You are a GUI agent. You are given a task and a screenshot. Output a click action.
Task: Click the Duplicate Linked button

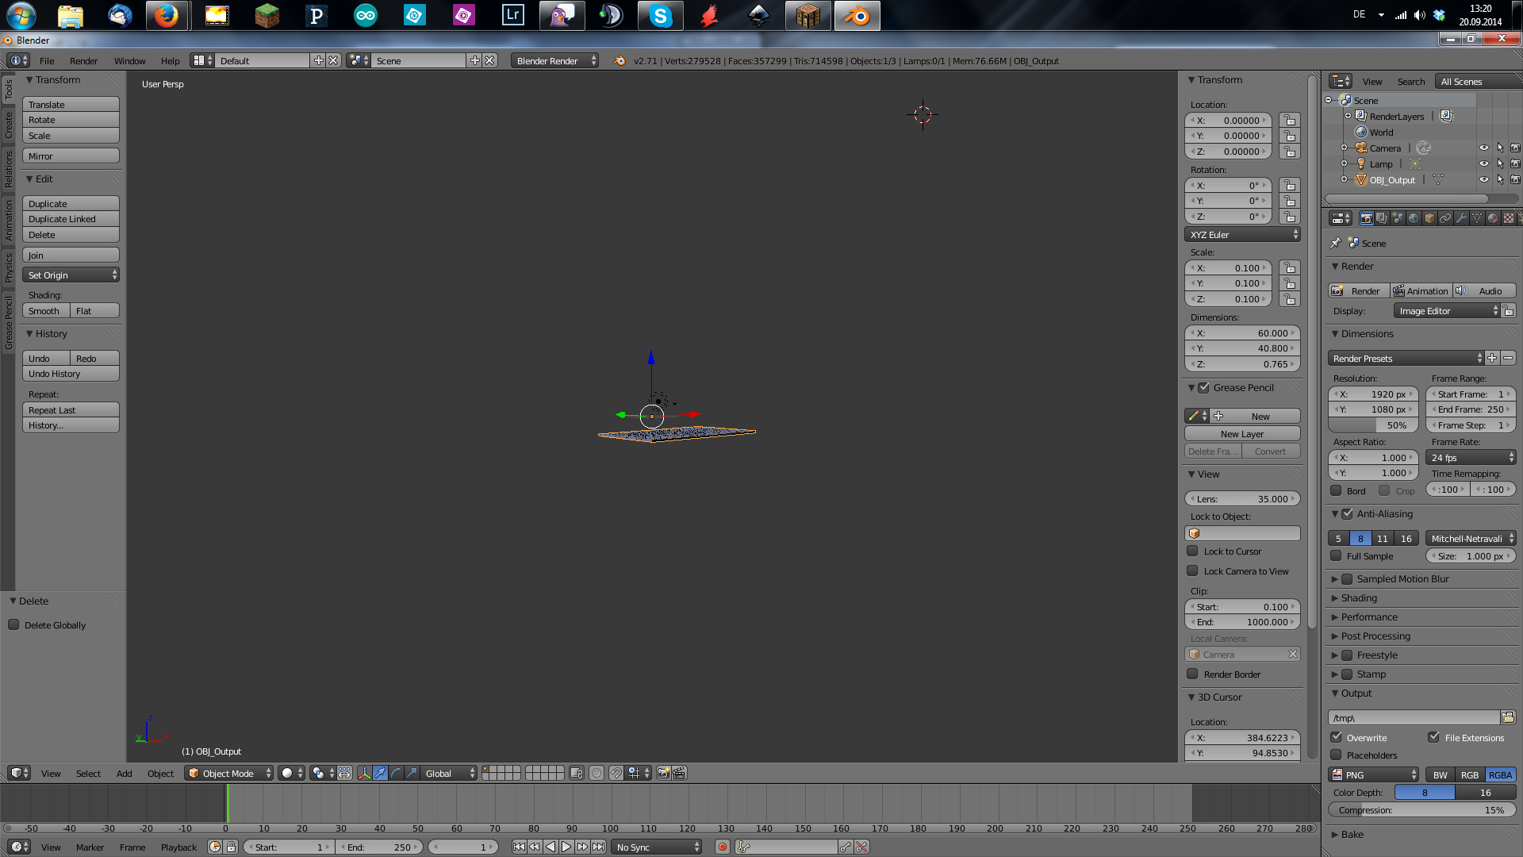pos(71,219)
